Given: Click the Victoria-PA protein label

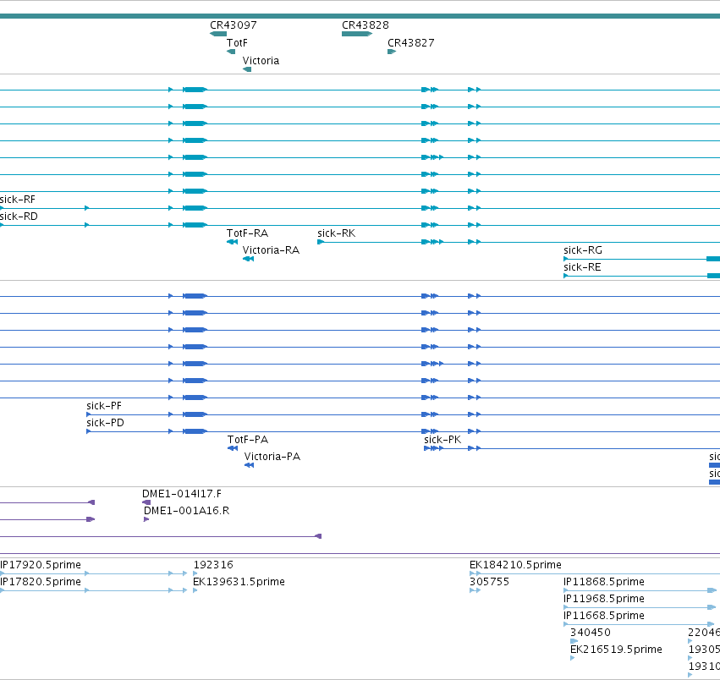Looking at the screenshot, I should pyautogui.click(x=272, y=457).
